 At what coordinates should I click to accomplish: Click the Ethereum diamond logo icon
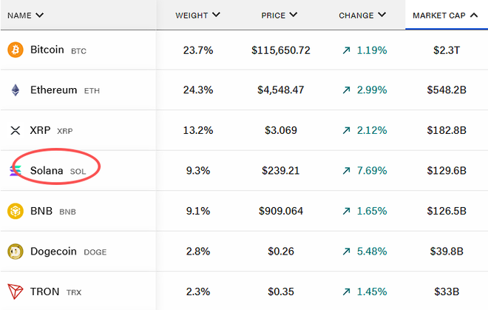(x=15, y=90)
